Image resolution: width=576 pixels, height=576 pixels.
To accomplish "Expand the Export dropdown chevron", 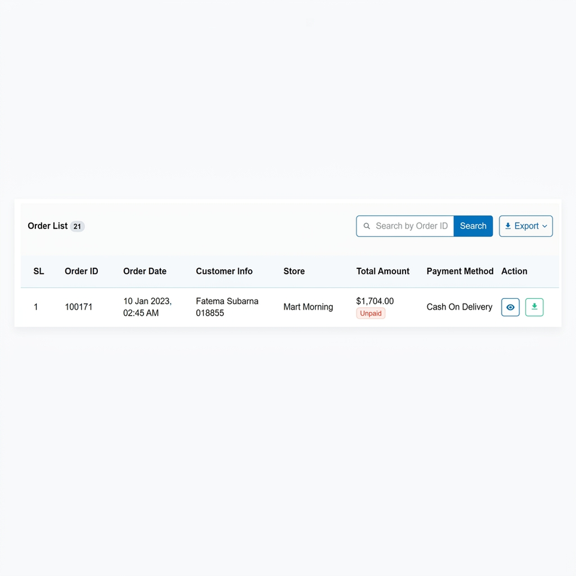I will pyautogui.click(x=545, y=226).
